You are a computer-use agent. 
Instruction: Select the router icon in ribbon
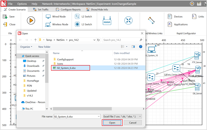pyautogui.click(x=128, y=21)
